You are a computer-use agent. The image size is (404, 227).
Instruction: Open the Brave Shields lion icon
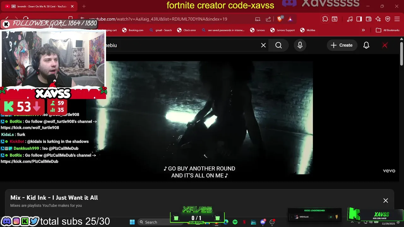click(x=280, y=19)
